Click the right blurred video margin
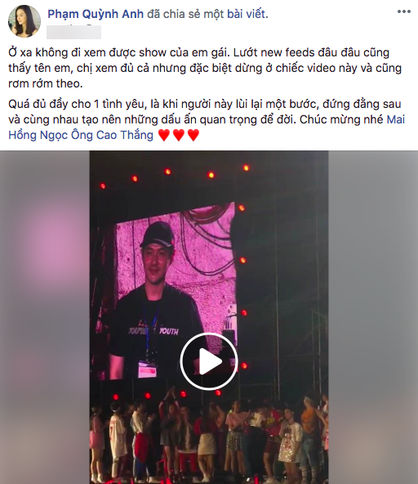The image size is (418, 484). pos(373,317)
